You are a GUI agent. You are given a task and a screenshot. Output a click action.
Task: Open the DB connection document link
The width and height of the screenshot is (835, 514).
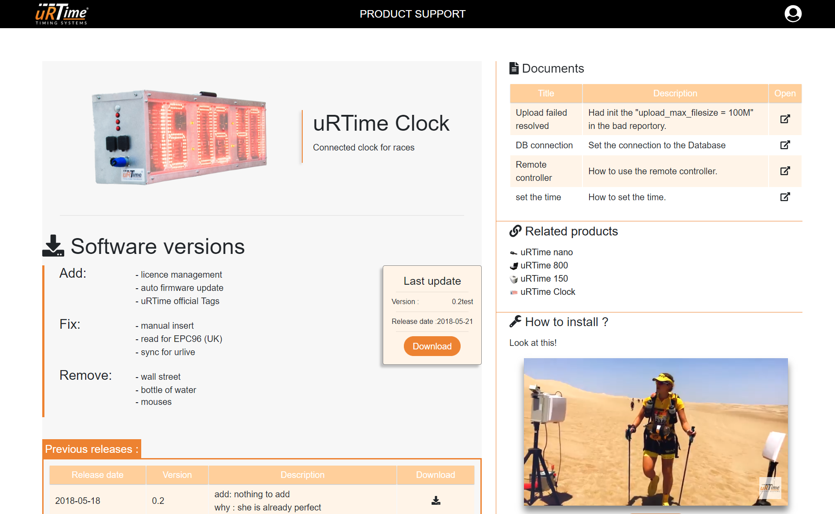pyautogui.click(x=785, y=145)
